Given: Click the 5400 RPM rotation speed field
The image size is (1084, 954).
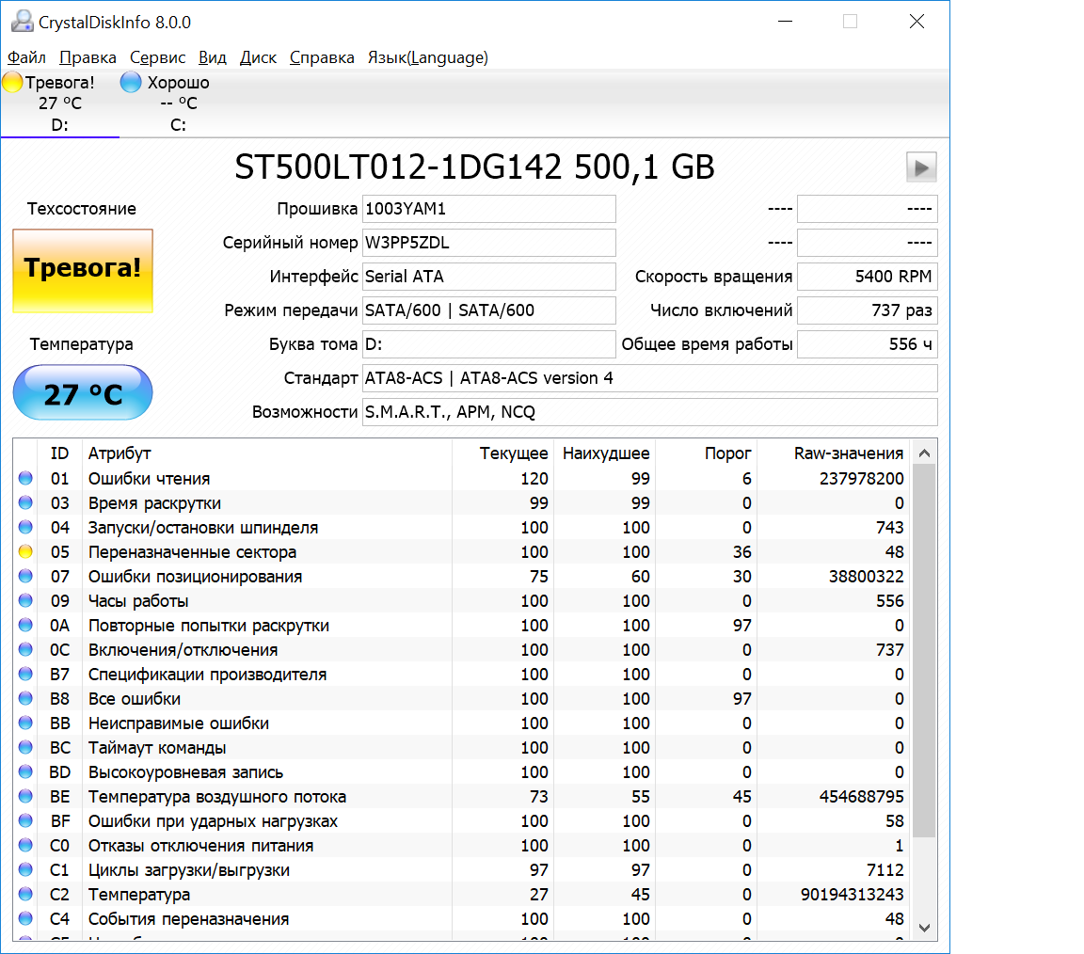Looking at the screenshot, I should 868,277.
